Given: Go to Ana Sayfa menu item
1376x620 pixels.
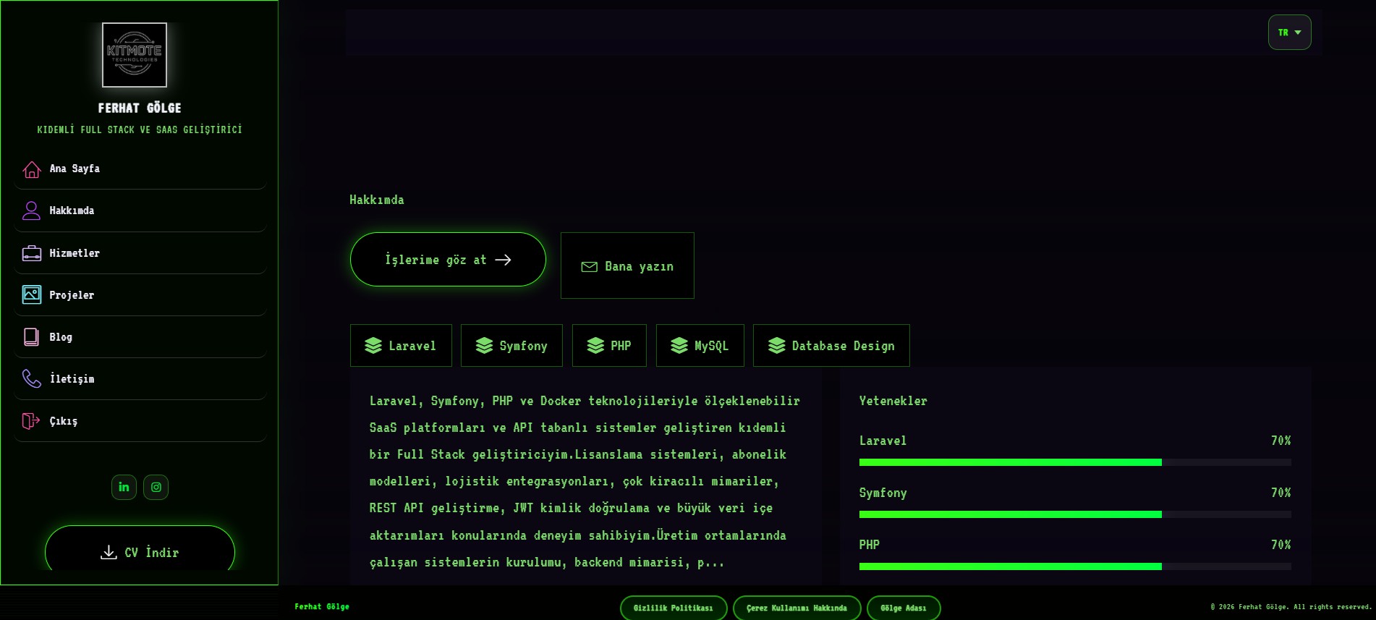Looking at the screenshot, I should click(x=140, y=169).
